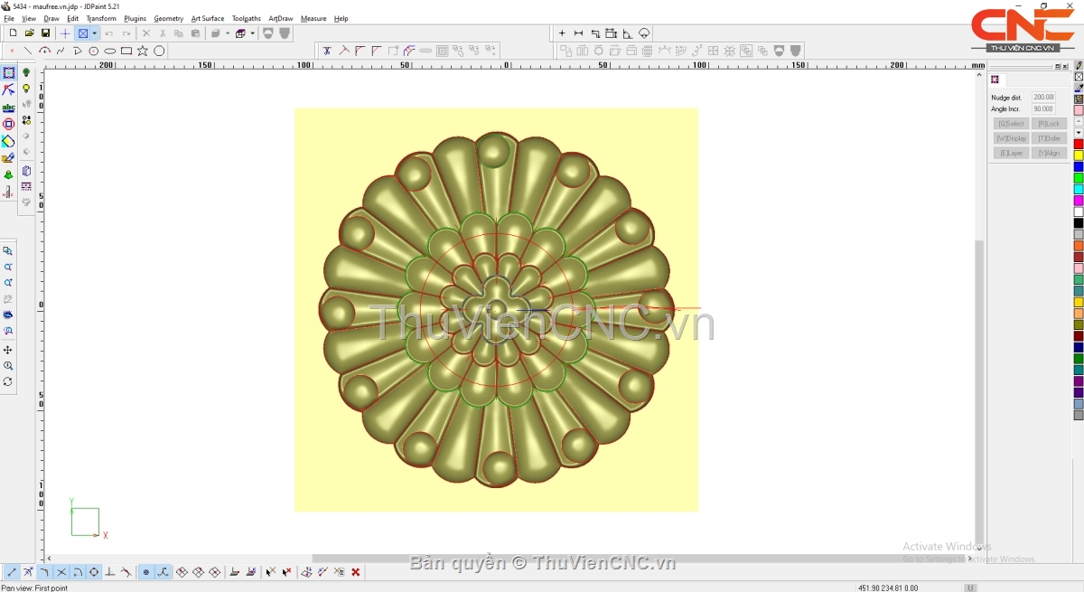
Task: Open the Transform menu
Action: click(101, 18)
